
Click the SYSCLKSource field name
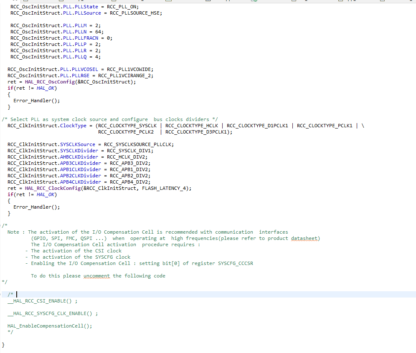[x=78, y=144]
